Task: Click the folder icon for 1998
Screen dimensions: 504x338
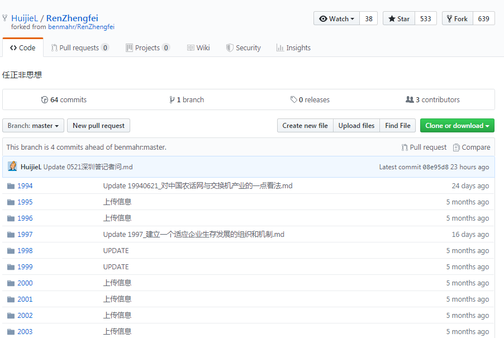Action: [11, 251]
